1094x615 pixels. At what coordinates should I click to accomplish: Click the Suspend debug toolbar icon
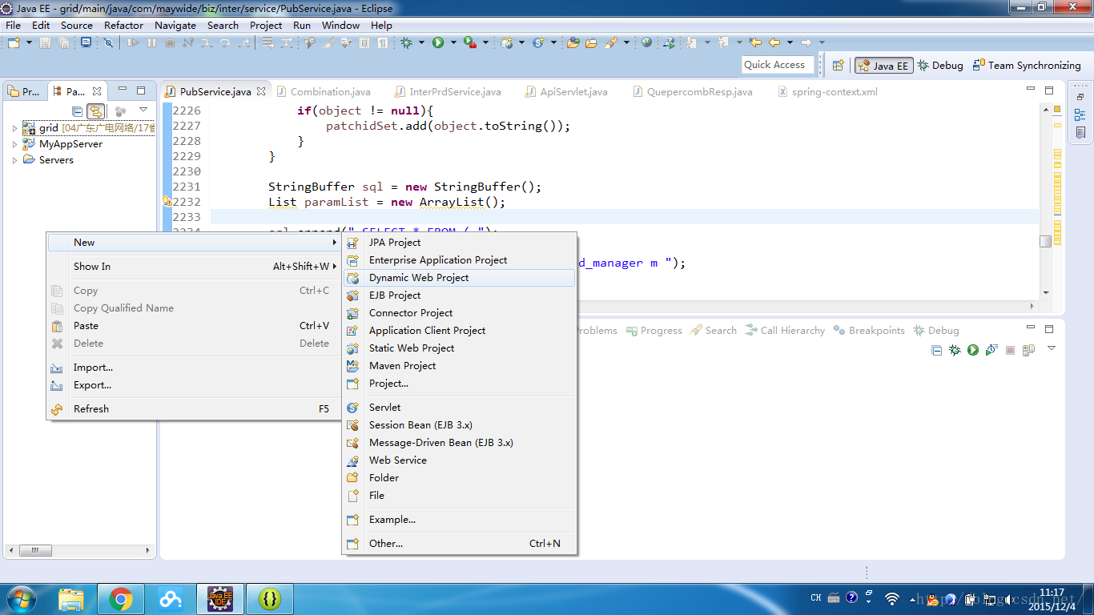[151, 42]
